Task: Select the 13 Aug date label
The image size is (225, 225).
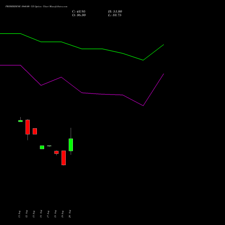Action: [x=34, y=214]
